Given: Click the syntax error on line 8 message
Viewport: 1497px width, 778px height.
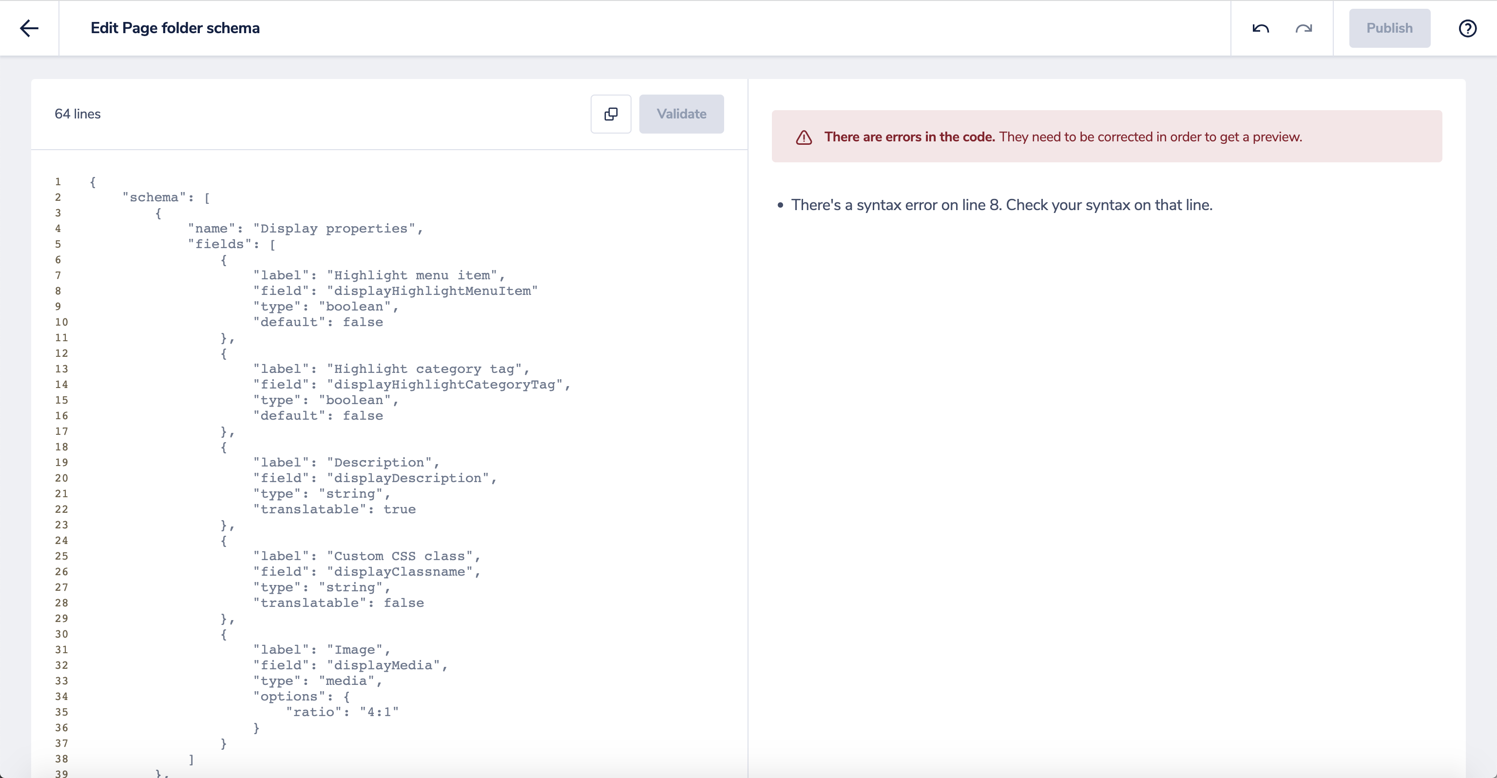Looking at the screenshot, I should pos(1001,205).
